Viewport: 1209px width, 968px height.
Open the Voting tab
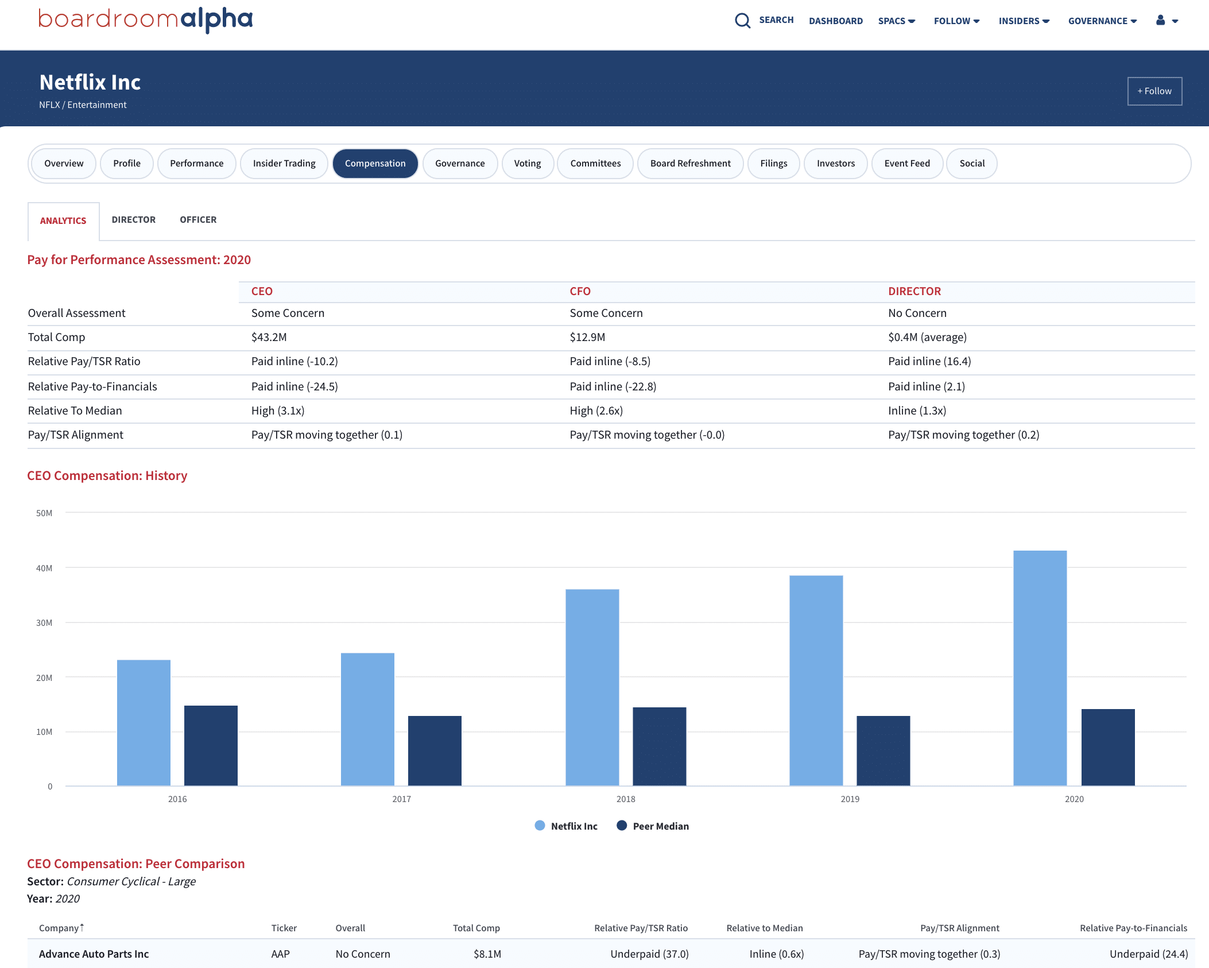528,164
